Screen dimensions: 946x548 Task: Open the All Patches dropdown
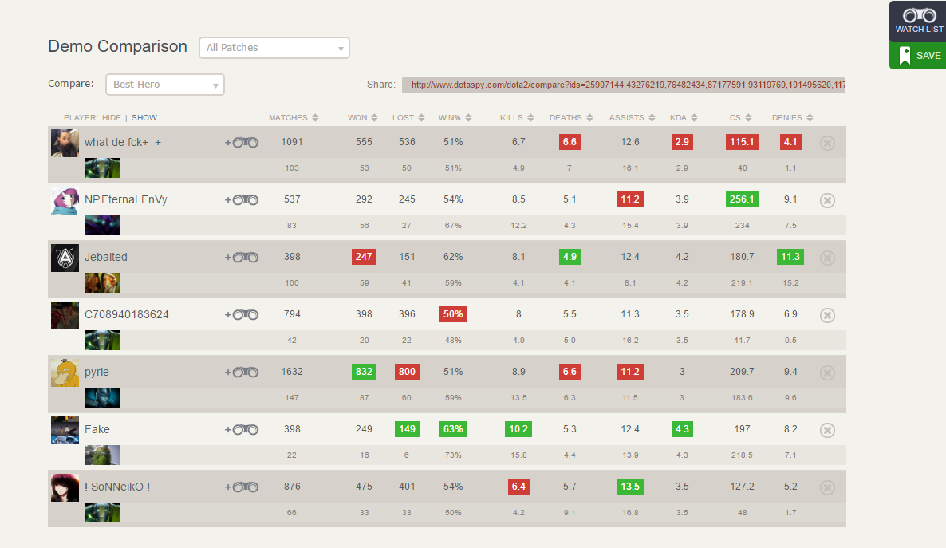274,48
